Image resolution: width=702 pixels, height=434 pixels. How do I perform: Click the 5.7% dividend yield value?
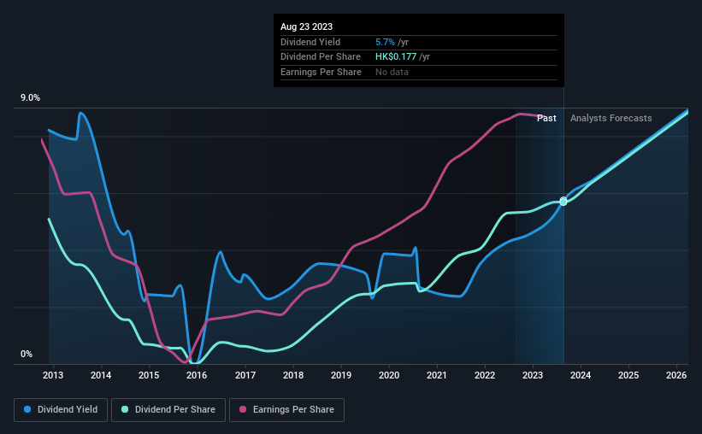385,42
